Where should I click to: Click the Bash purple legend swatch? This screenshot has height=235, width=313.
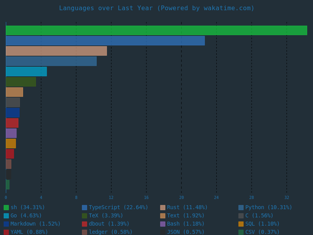pos(163,224)
